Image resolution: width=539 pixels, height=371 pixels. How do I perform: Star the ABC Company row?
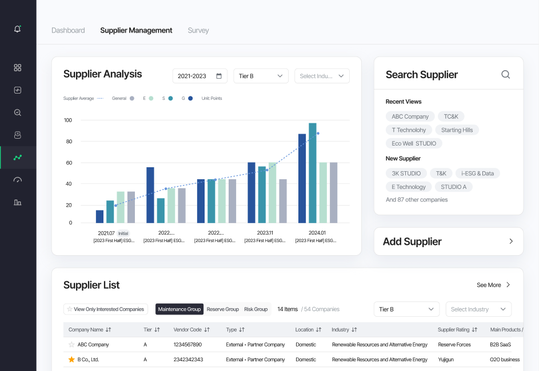click(71, 345)
